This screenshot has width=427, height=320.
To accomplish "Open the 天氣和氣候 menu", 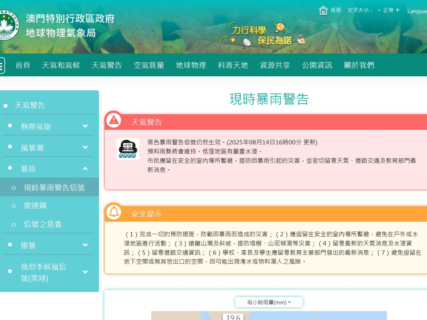I will pyautogui.click(x=61, y=65).
